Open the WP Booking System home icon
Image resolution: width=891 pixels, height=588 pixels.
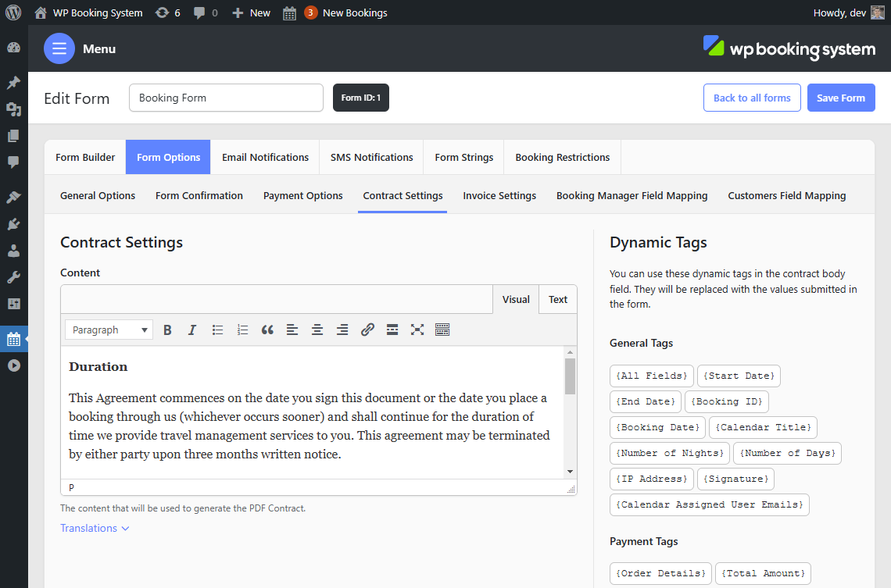41,12
